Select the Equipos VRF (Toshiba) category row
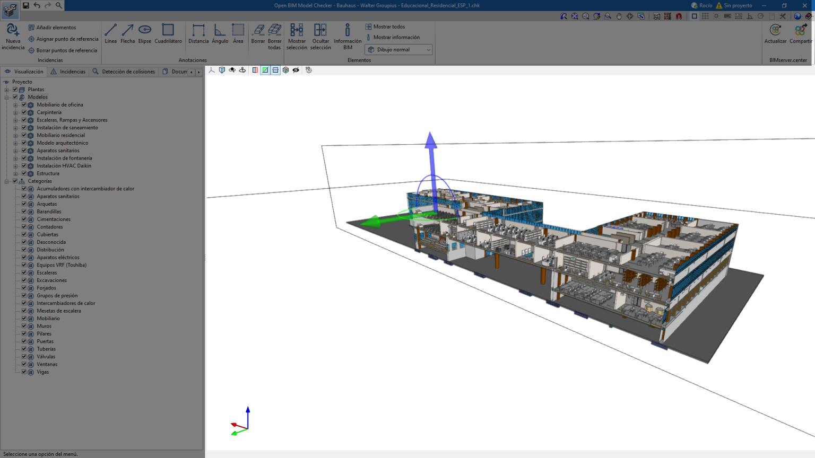 click(x=62, y=265)
